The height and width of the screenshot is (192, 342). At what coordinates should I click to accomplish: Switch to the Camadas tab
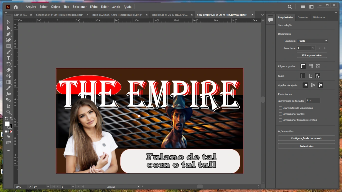click(303, 17)
